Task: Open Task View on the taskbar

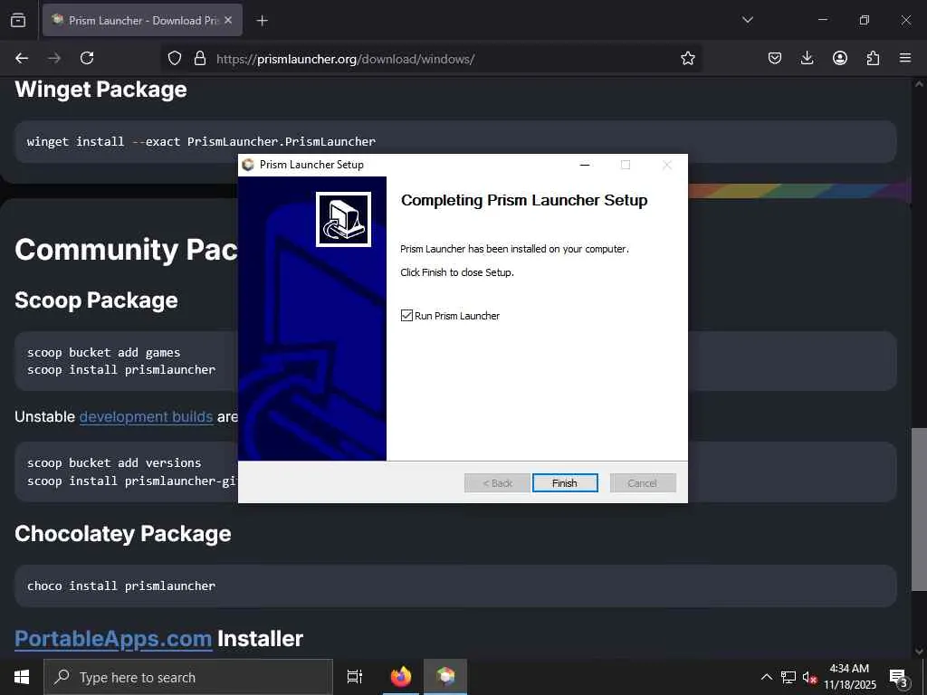Action: [355, 677]
